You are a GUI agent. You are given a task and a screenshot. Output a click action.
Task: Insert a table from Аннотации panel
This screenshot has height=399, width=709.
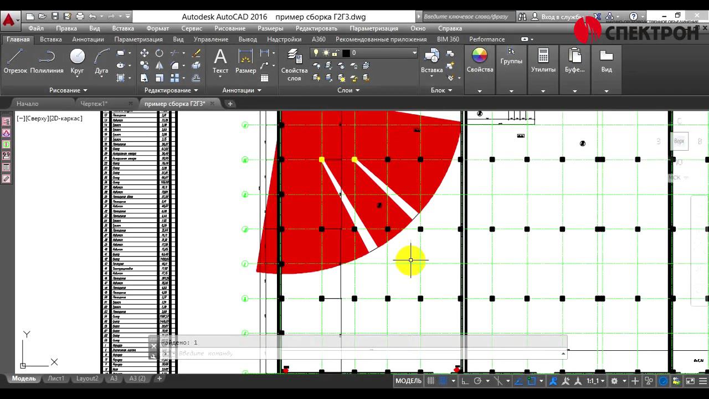pyautogui.click(x=265, y=78)
